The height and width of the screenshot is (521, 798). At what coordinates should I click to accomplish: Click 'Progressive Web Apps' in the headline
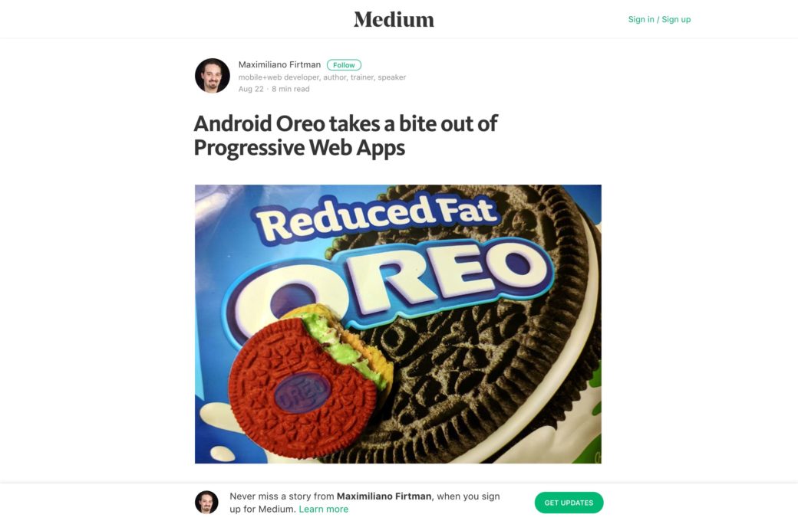(x=299, y=148)
